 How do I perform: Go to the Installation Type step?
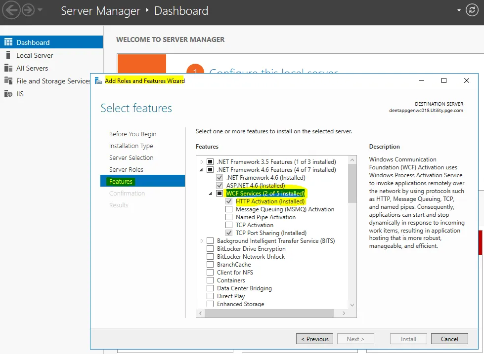pyautogui.click(x=131, y=146)
